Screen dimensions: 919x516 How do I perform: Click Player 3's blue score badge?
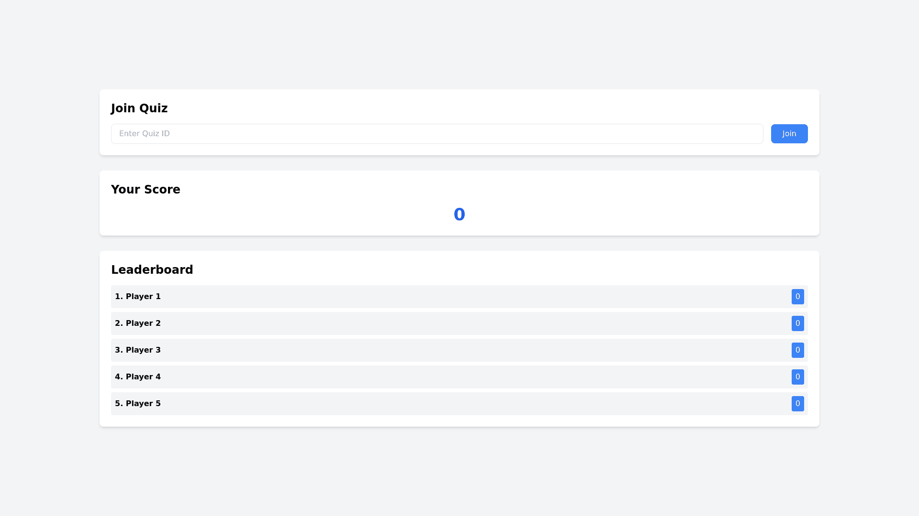(797, 350)
